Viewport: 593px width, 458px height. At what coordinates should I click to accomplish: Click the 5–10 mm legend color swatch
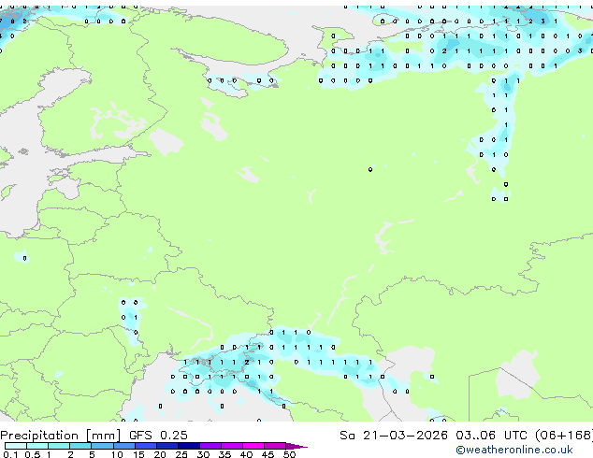[102, 446]
